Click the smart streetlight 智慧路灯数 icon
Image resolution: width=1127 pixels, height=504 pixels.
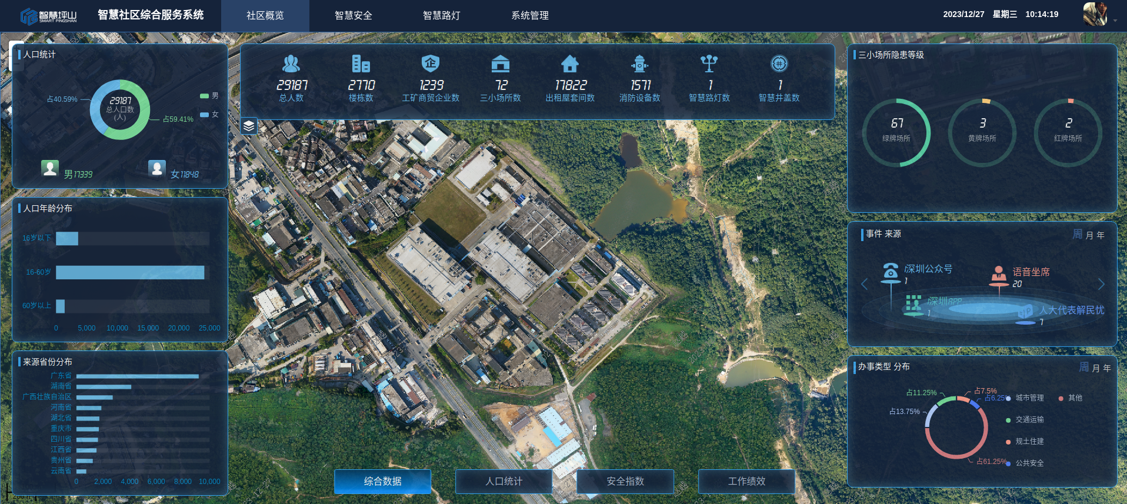pyautogui.click(x=709, y=64)
